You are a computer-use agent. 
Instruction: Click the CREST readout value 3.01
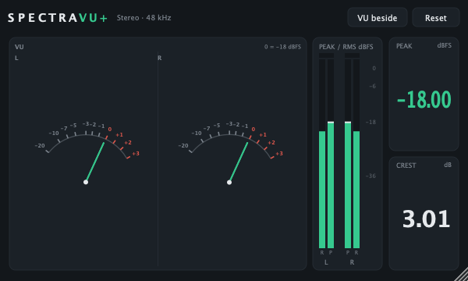click(x=426, y=219)
